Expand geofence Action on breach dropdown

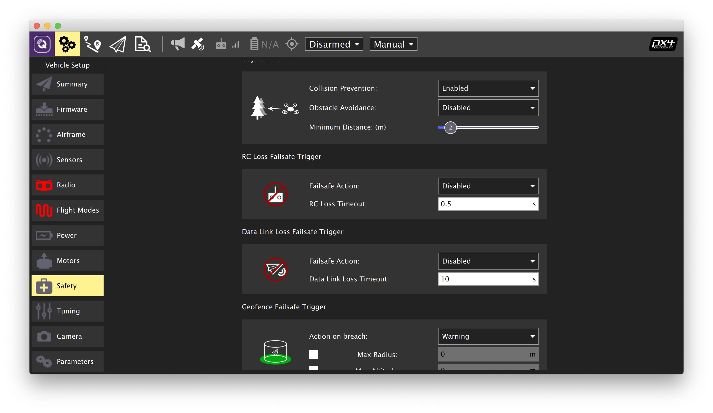click(488, 336)
